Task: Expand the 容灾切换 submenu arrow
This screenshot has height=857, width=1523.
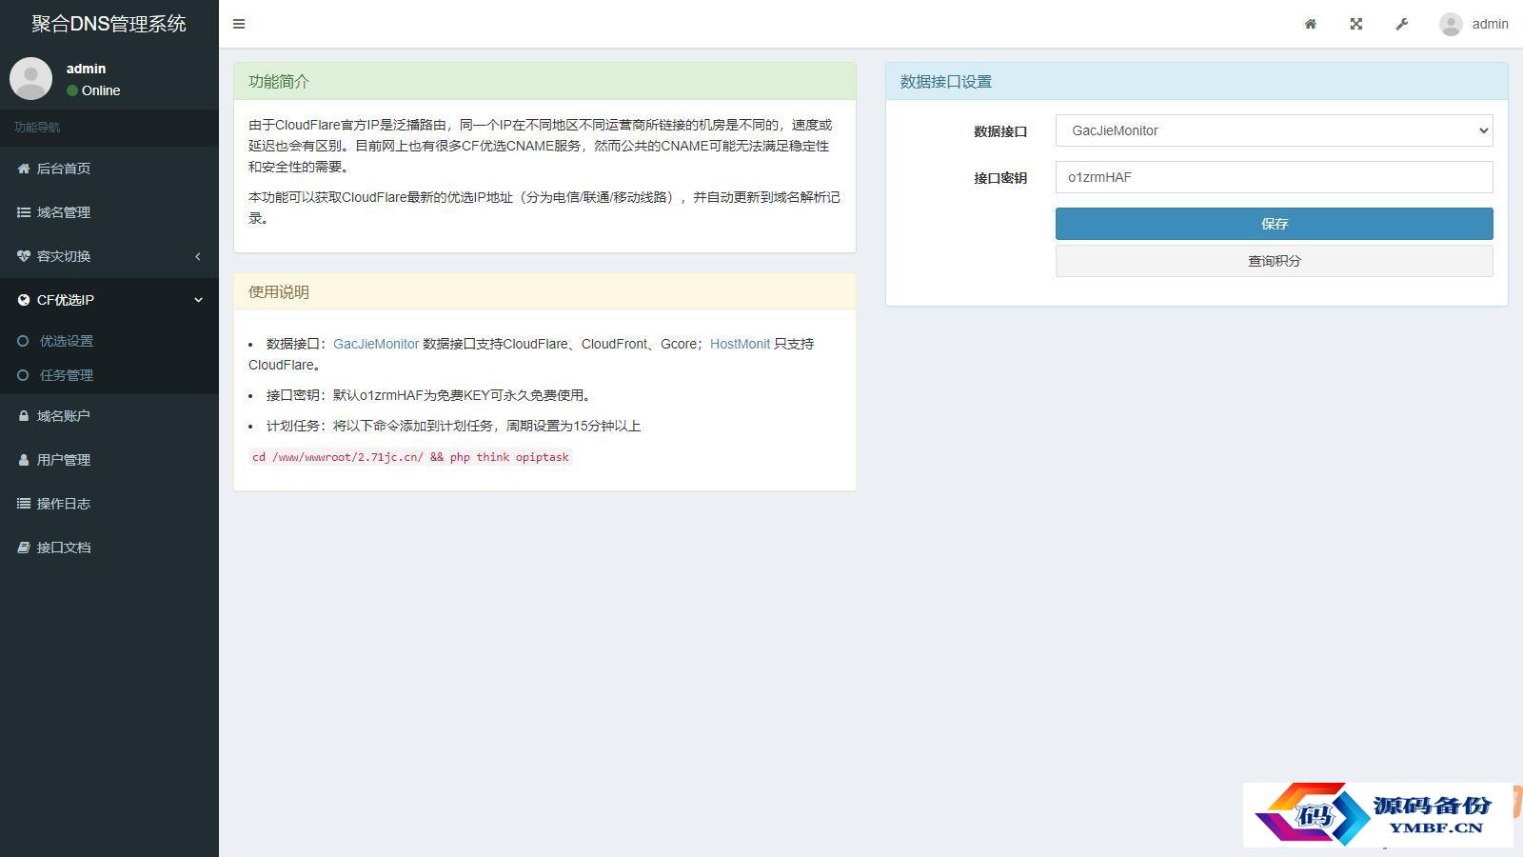Action: [198, 256]
